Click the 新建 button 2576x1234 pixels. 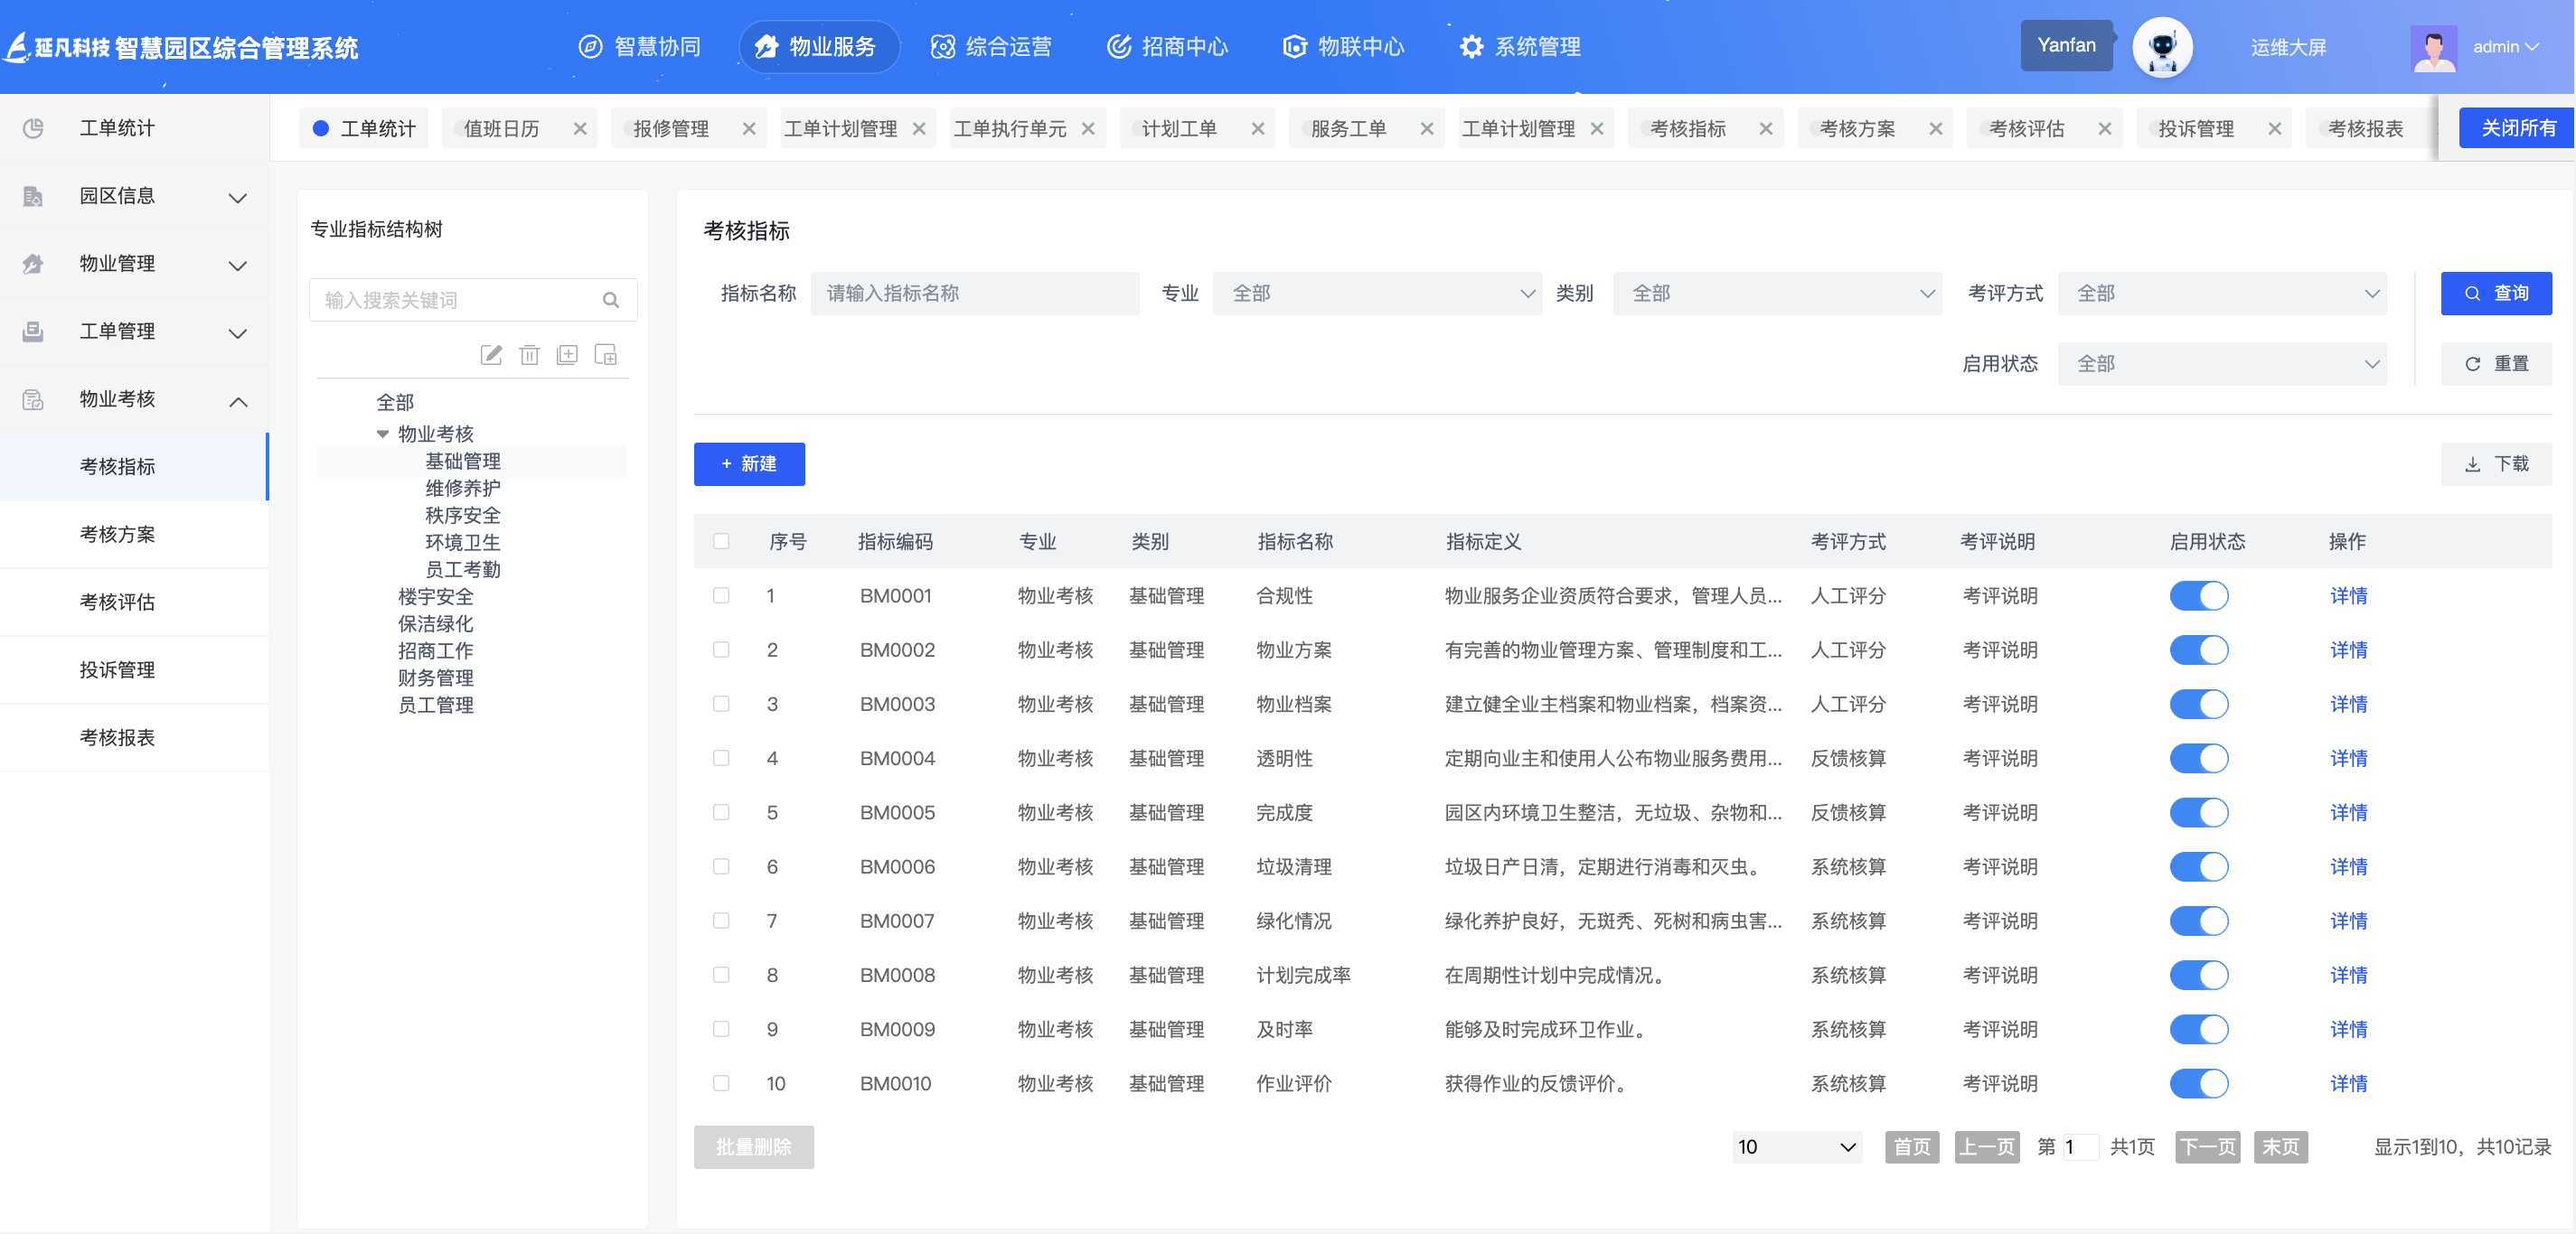pyautogui.click(x=749, y=463)
